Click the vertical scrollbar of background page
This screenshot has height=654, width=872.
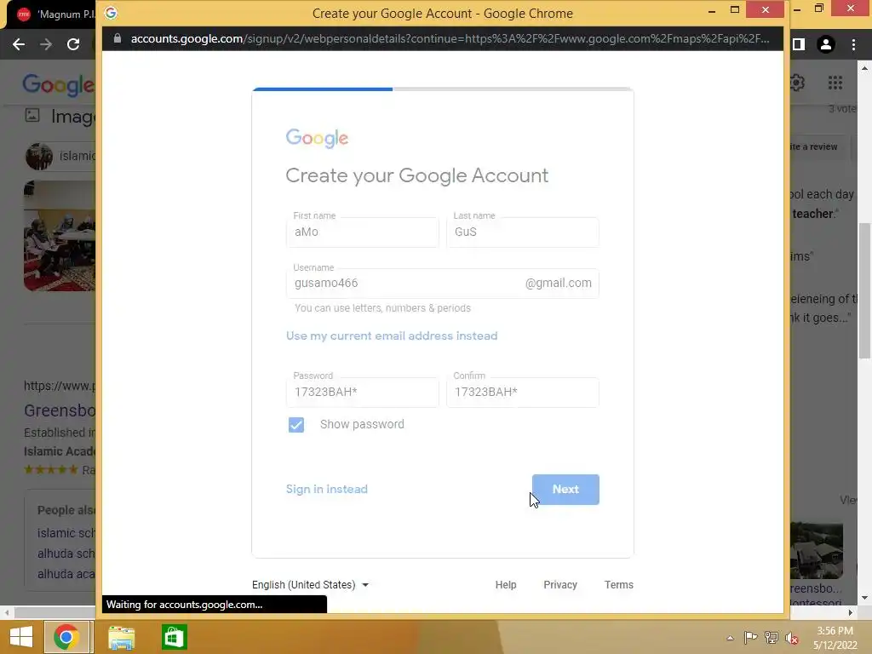(864, 290)
